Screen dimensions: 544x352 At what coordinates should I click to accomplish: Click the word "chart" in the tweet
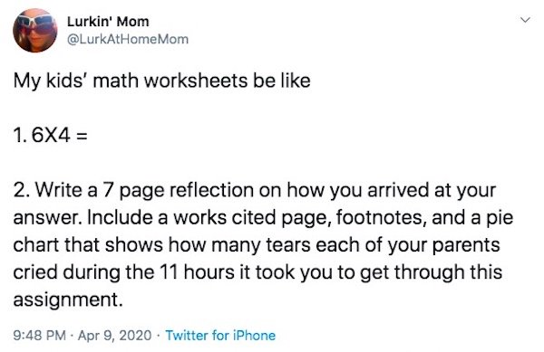pyautogui.click(x=36, y=245)
